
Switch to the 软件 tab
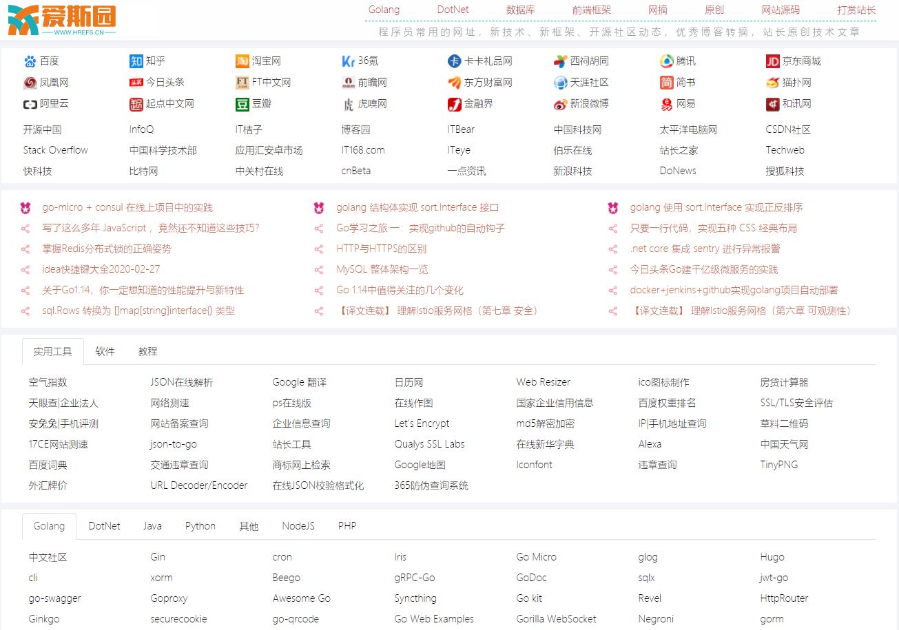point(105,351)
